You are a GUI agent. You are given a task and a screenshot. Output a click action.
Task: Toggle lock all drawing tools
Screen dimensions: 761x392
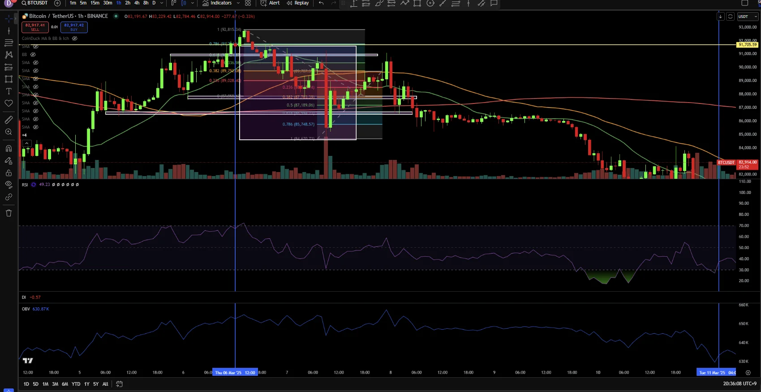coord(9,172)
